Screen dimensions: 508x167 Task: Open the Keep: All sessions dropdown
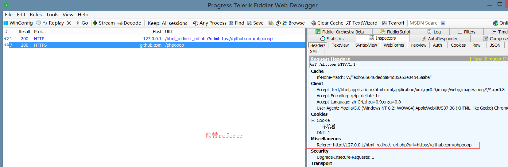coord(169,23)
